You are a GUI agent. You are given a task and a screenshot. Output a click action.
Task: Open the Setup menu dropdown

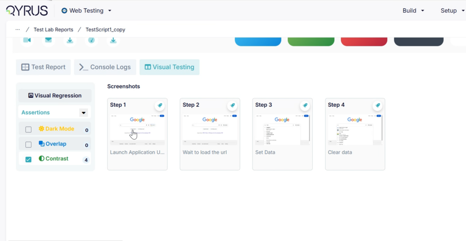pyautogui.click(x=452, y=10)
